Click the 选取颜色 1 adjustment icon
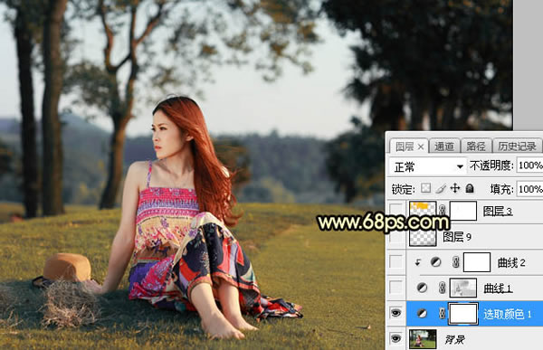Screen dimensions: 543x350 [x=422, y=313]
